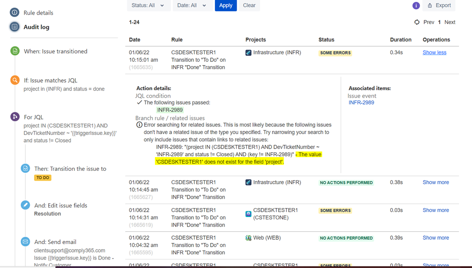This screenshot has height=268, width=472.
Task: Click the Action details: heading
Action: (154, 88)
